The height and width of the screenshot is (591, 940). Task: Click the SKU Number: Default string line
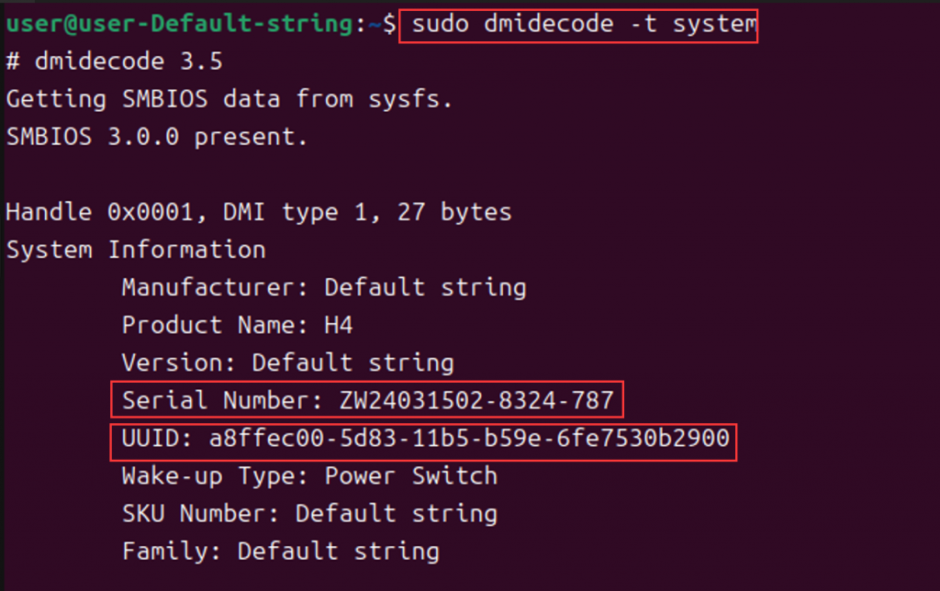[309, 514]
